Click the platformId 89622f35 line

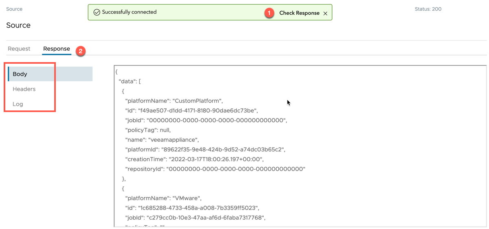[x=205, y=149]
